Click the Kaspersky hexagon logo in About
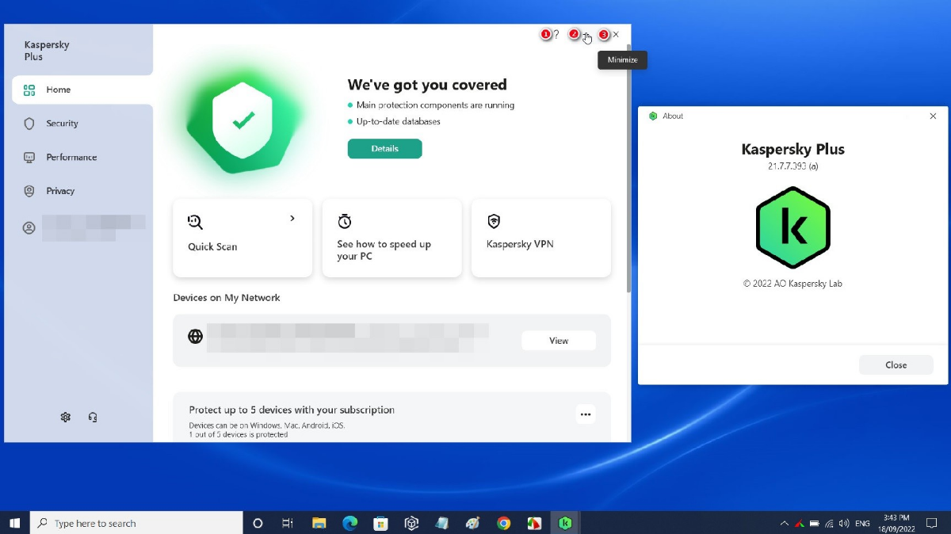Image resolution: width=951 pixels, height=534 pixels. tap(793, 228)
